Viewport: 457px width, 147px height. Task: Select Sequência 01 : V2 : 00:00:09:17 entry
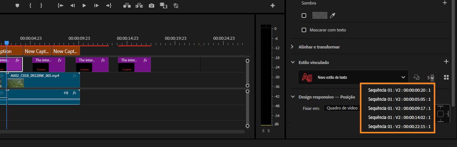(399, 108)
